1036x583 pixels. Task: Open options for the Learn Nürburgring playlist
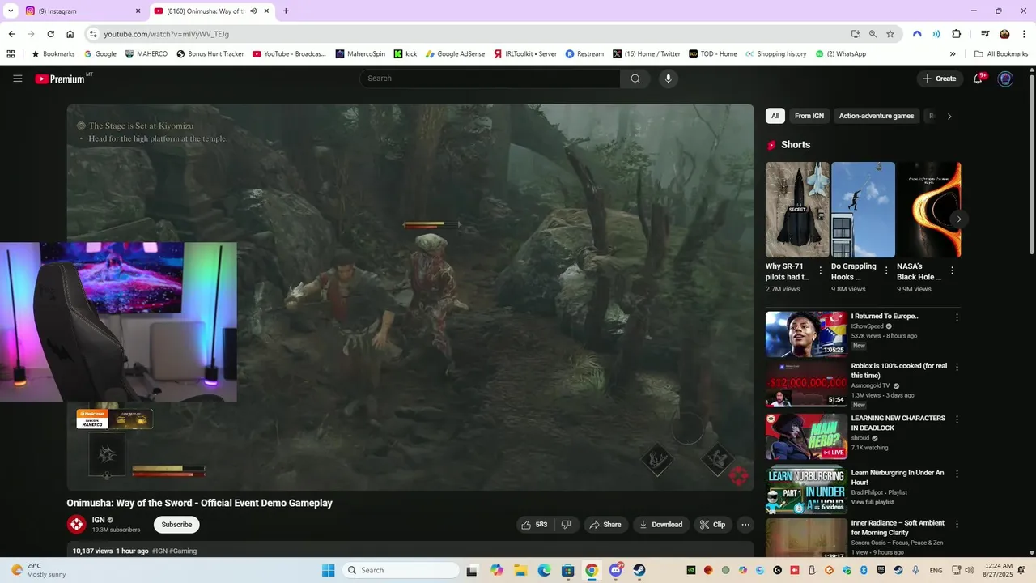(x=957, y=474)
